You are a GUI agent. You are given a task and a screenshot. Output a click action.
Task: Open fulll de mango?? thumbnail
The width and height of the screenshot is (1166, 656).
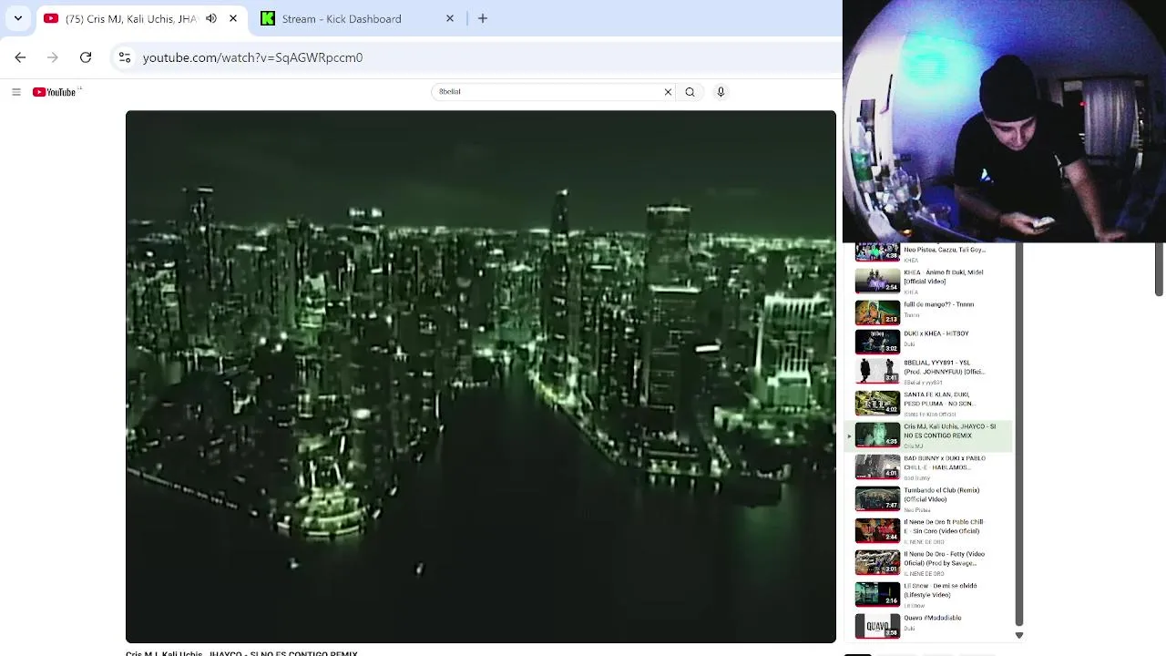877,313
